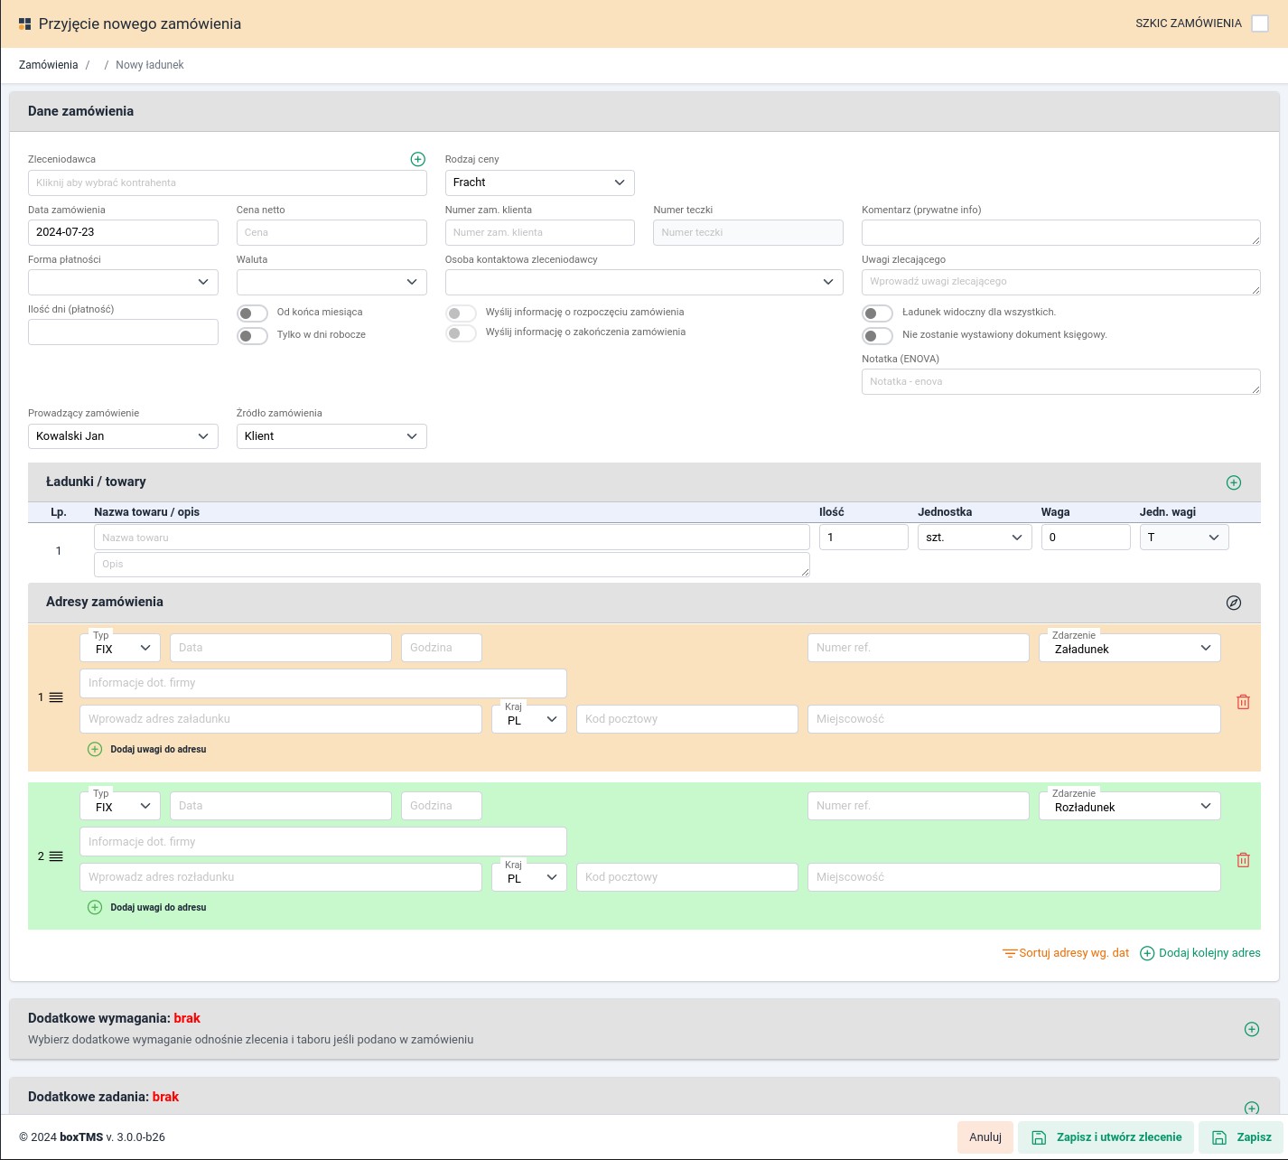1288x1160 pixels.
Task: Open Źródło zamówienia Klient dropdown
Action: click(331, 436)
